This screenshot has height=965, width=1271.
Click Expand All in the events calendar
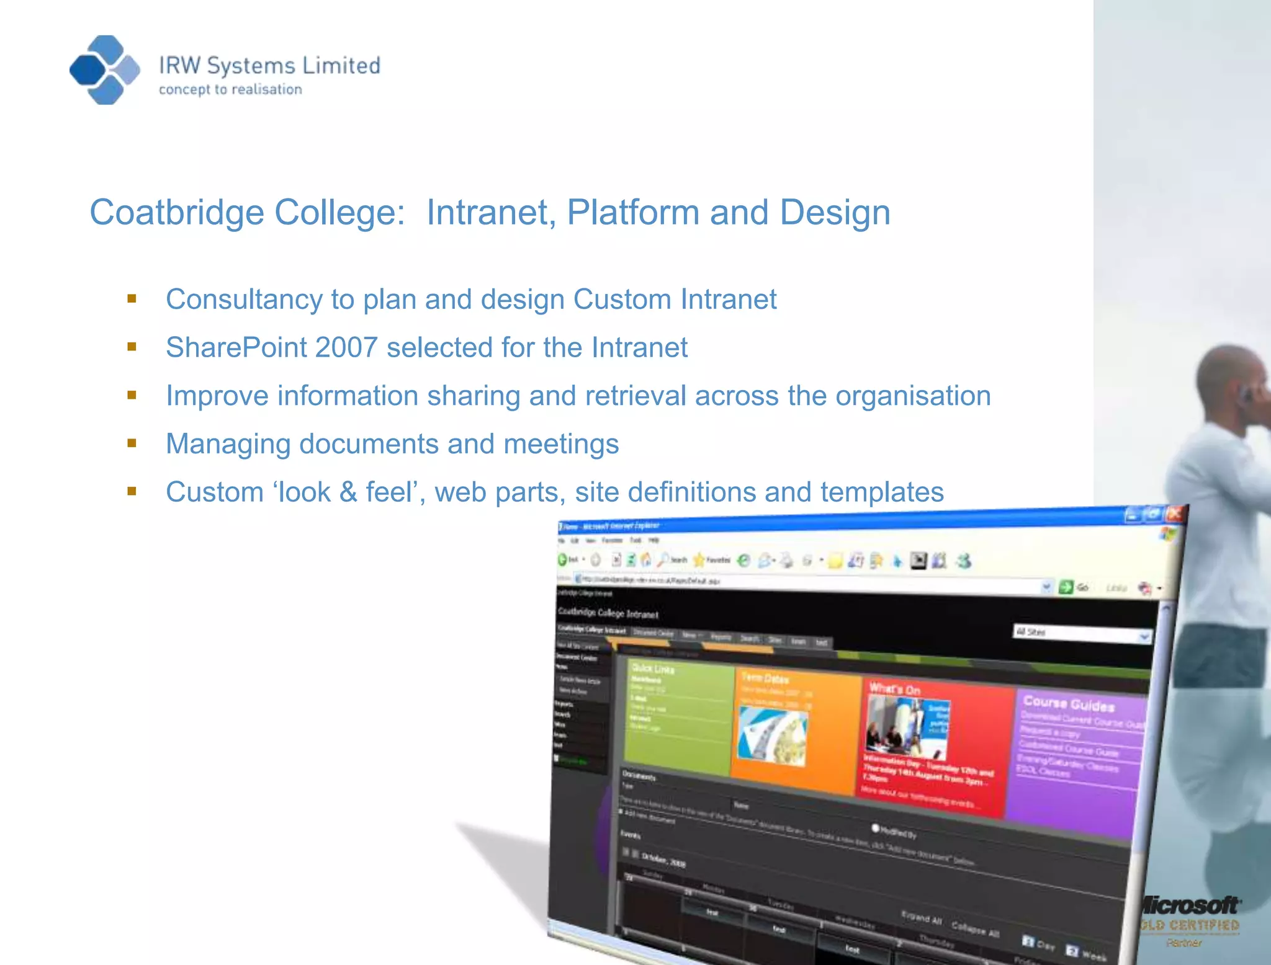(921, 917)
